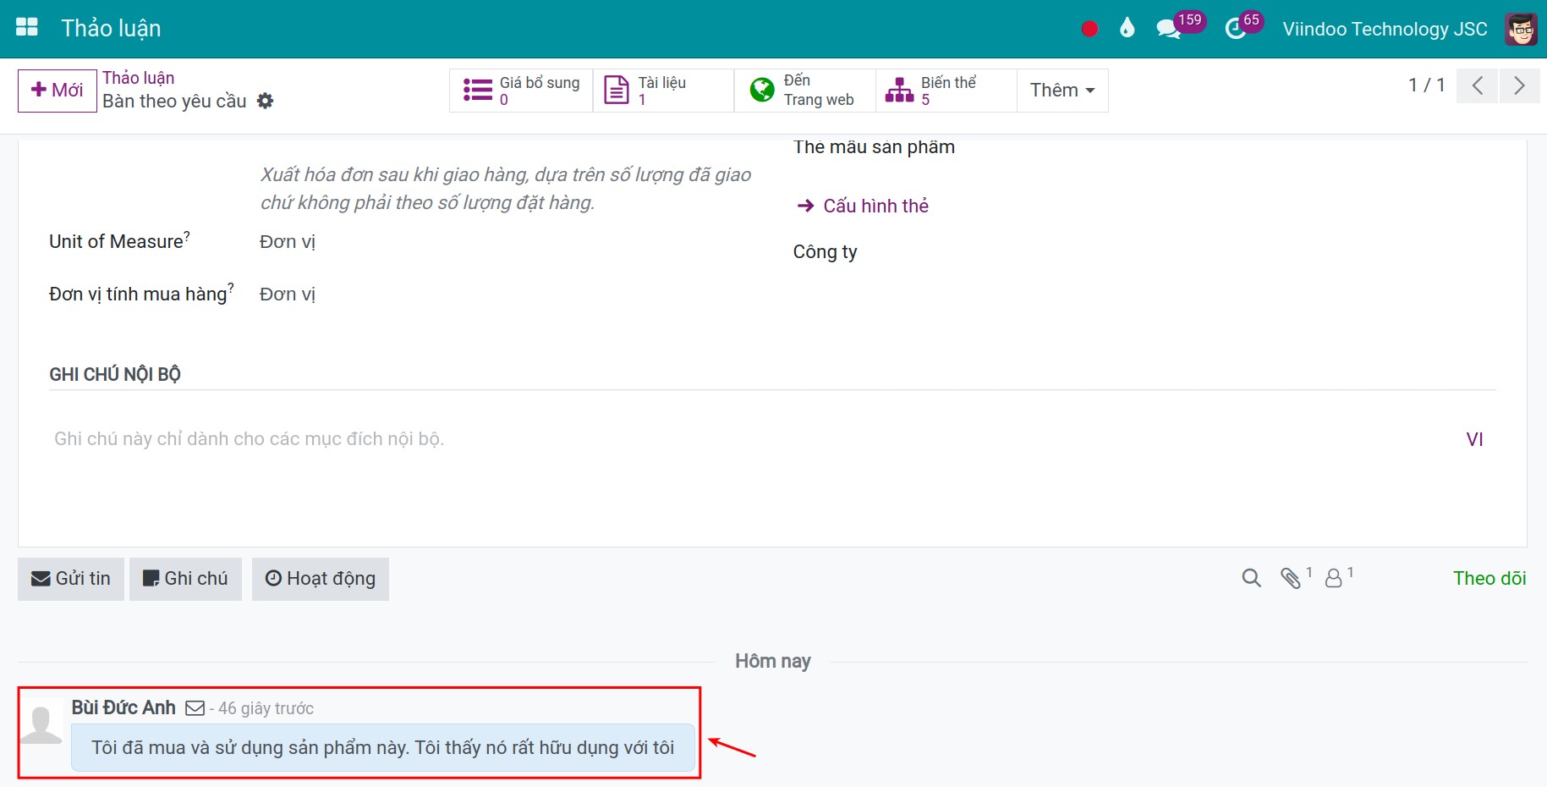
Task: Open attachments paperclip icon
Action: pyautogui.click(x=1291, y=578)
